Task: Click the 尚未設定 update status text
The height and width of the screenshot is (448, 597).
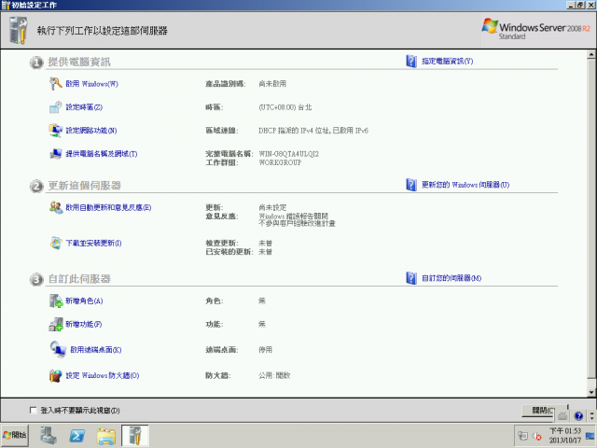Action: pyautogui.click(x=272, y=207)
